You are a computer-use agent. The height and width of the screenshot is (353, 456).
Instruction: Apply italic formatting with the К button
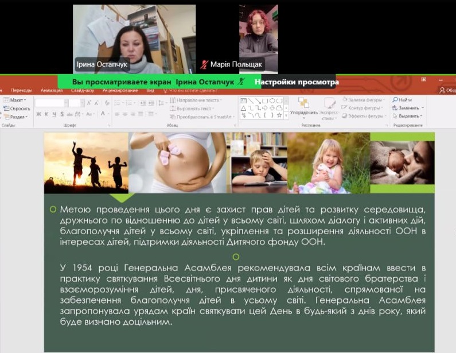pyautogui.click(x=46, y=114)
